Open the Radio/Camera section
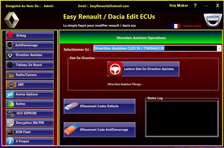The height and width of the screenshot is (148, 224). 30,75
